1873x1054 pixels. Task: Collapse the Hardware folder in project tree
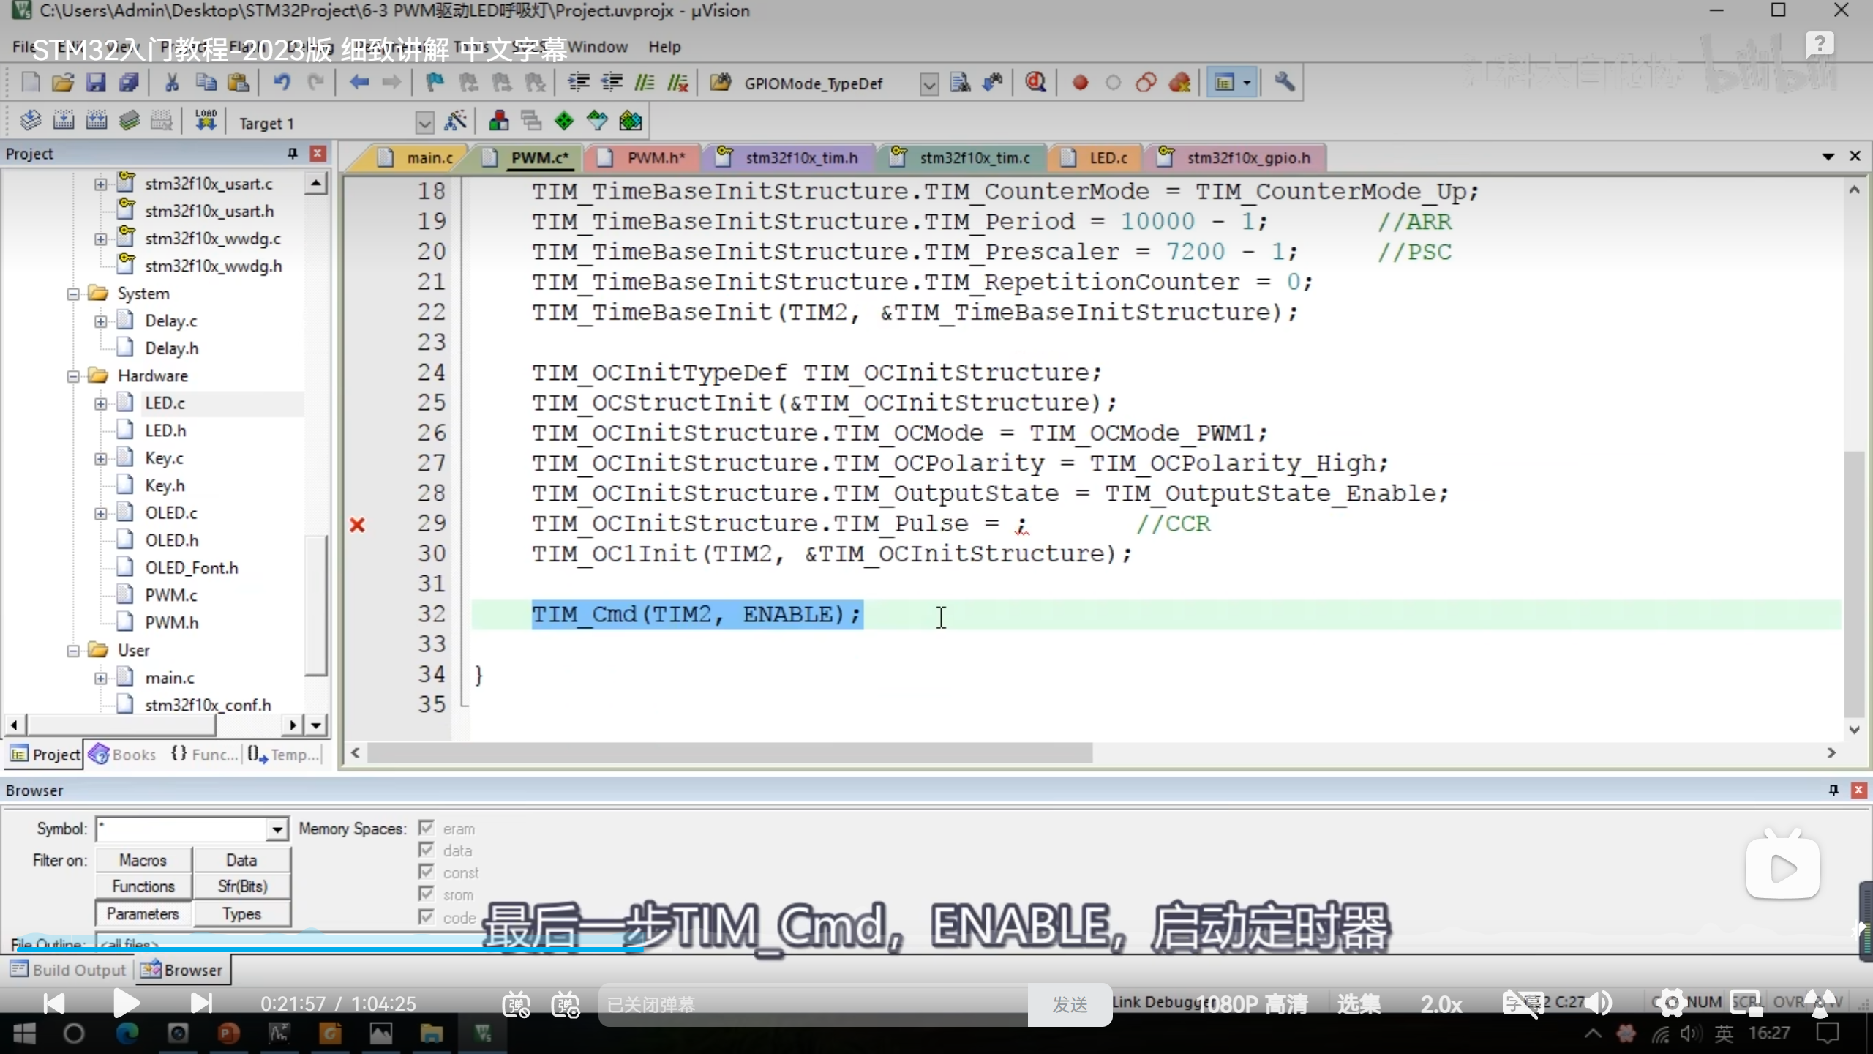(73, 376)
